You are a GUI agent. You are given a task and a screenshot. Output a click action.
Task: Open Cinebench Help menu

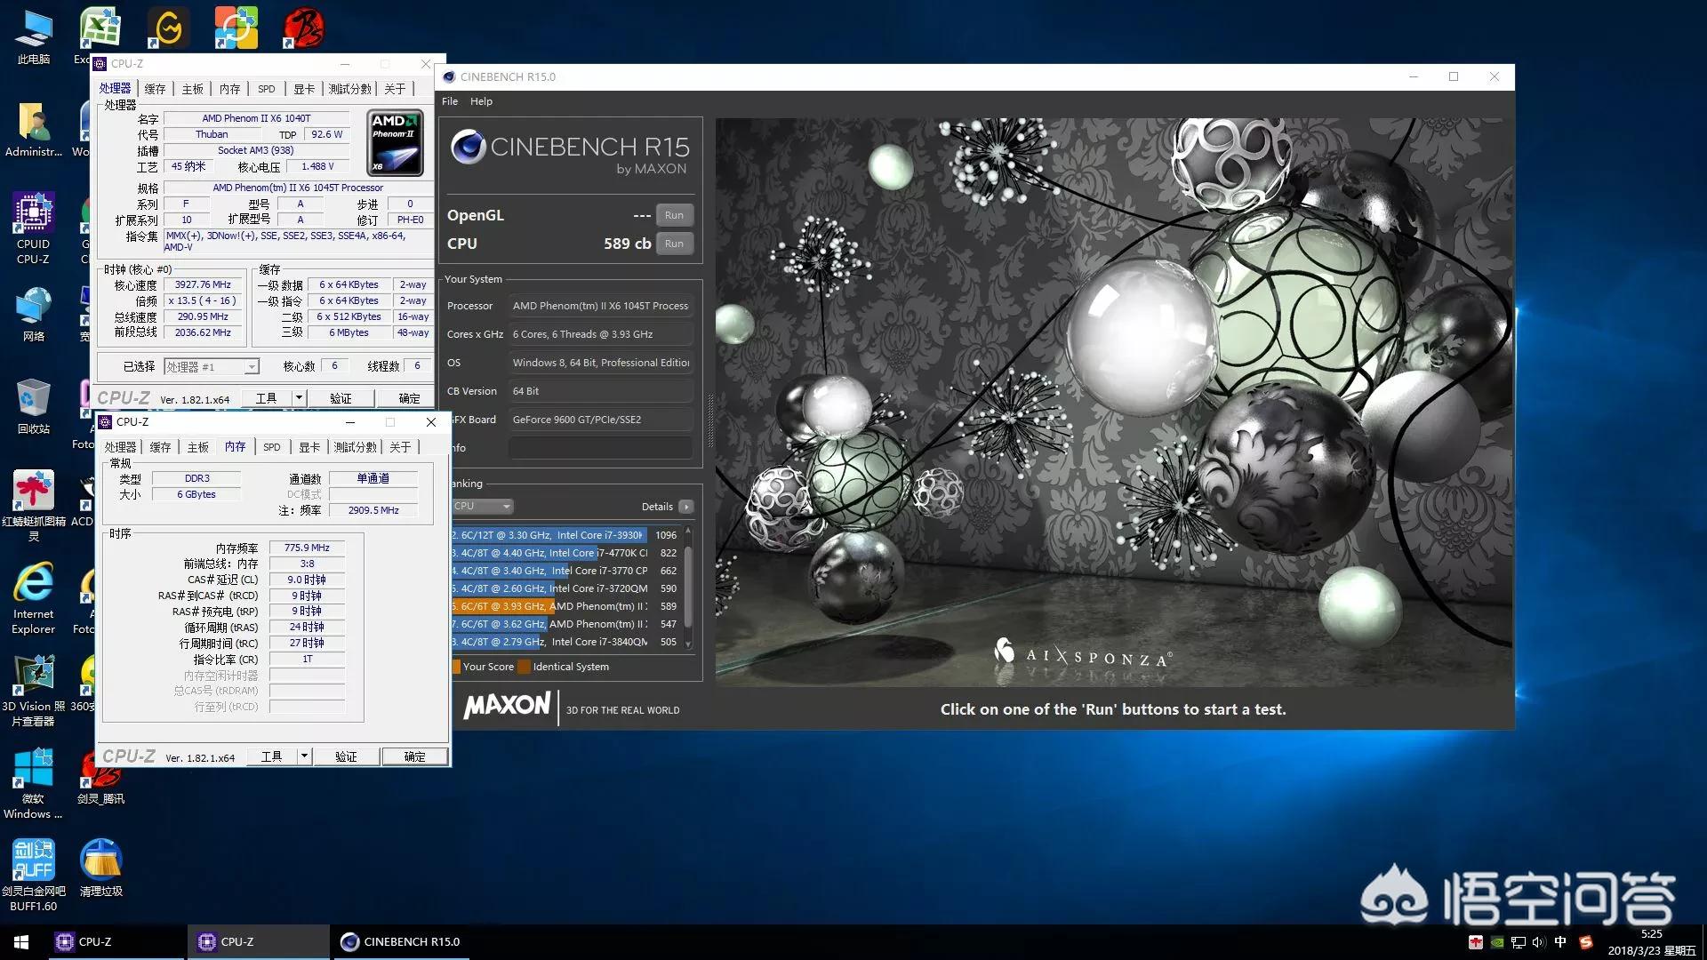pyautogui.click(x=481, y=101)
